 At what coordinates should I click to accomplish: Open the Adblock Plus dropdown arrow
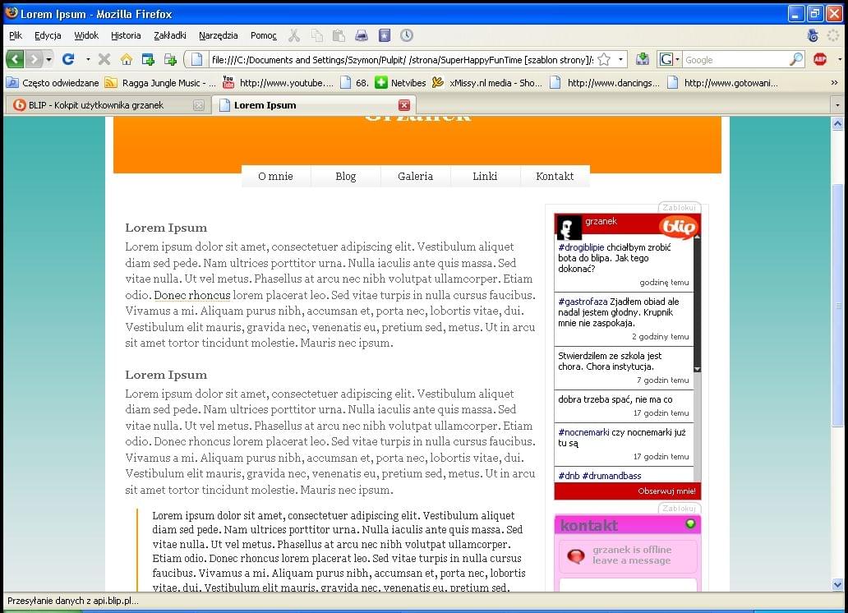pos(839,59)
